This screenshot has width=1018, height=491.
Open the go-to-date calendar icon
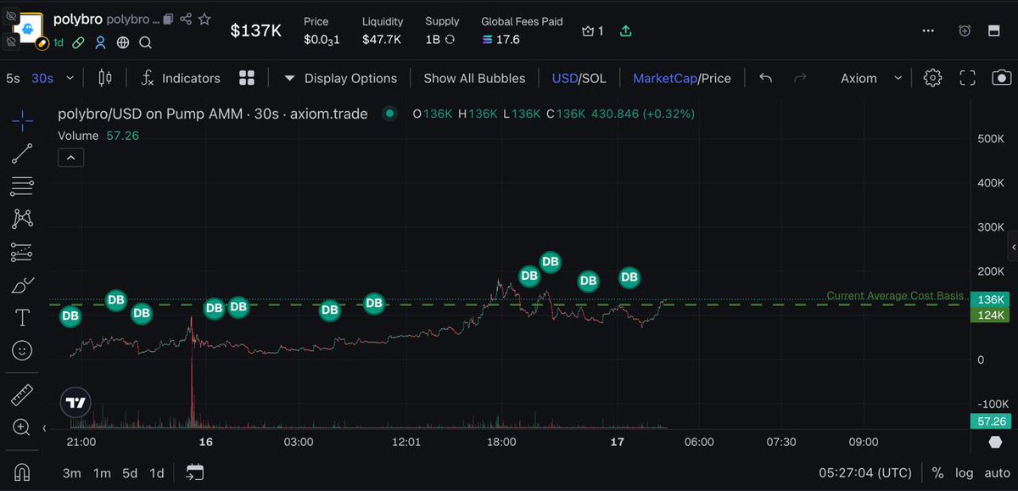click(195, 472)
